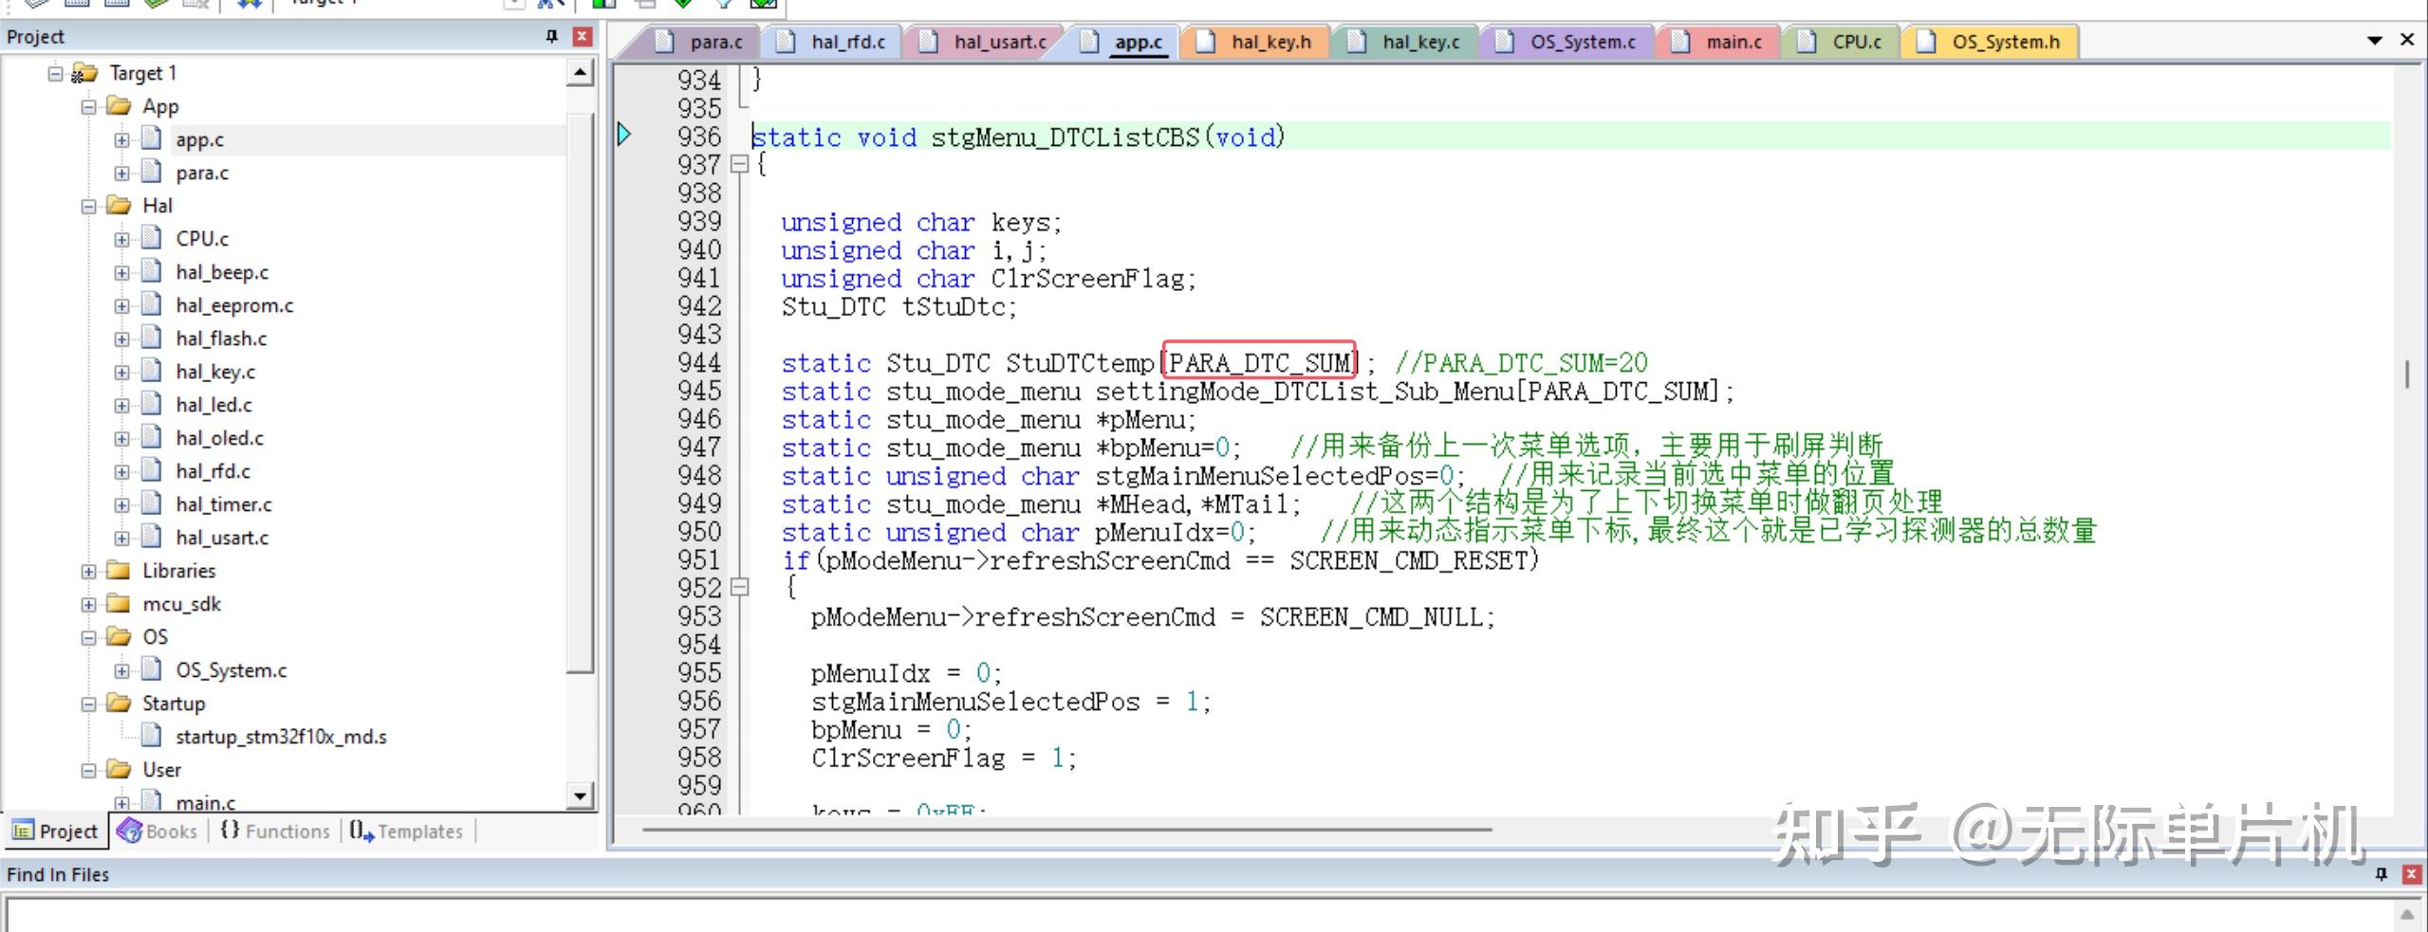Click the hal_flash.c file icon

tap(151, 338)
